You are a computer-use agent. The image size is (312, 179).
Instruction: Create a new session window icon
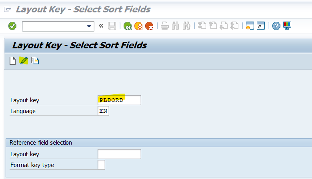point(250,26)
